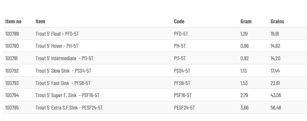Click the Code column header
Viewport: 307px width, 121px height.
click(x=179, y=21)
